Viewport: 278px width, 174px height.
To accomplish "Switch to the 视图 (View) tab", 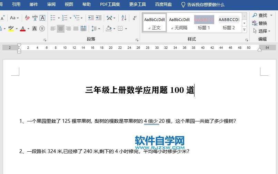I will pyautogui.click(x=69, y=4).
